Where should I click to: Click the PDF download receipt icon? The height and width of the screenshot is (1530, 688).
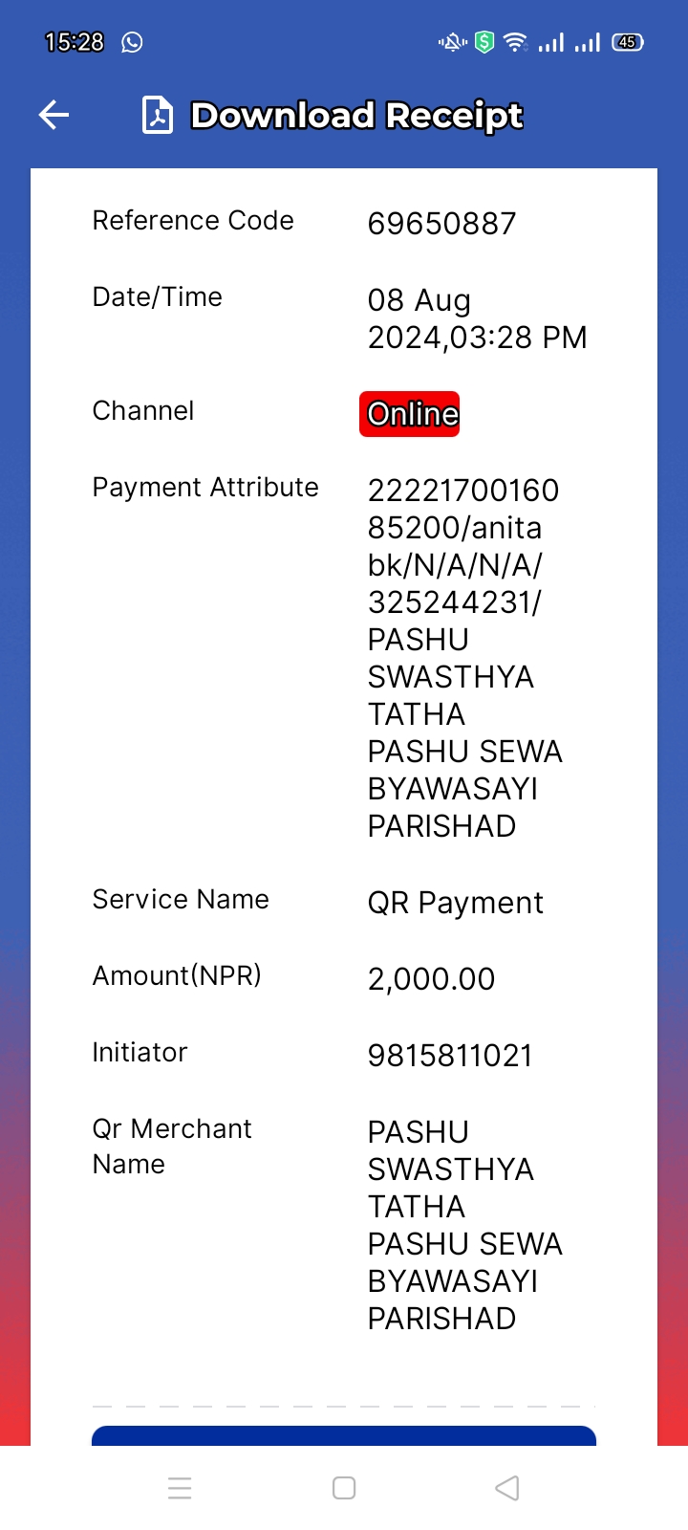pos(158,116)
